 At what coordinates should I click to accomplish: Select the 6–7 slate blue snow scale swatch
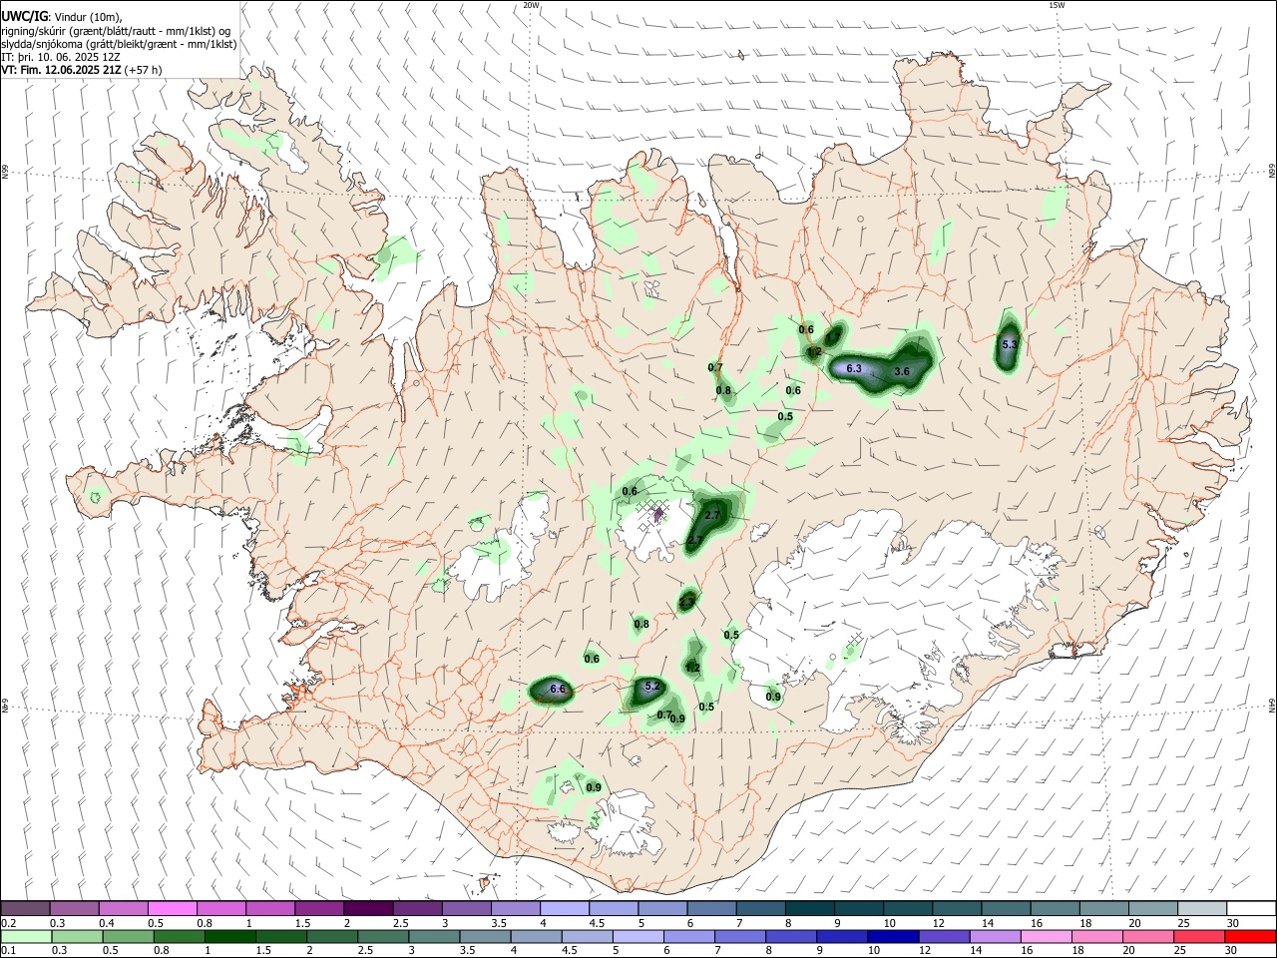click(710, 908)
